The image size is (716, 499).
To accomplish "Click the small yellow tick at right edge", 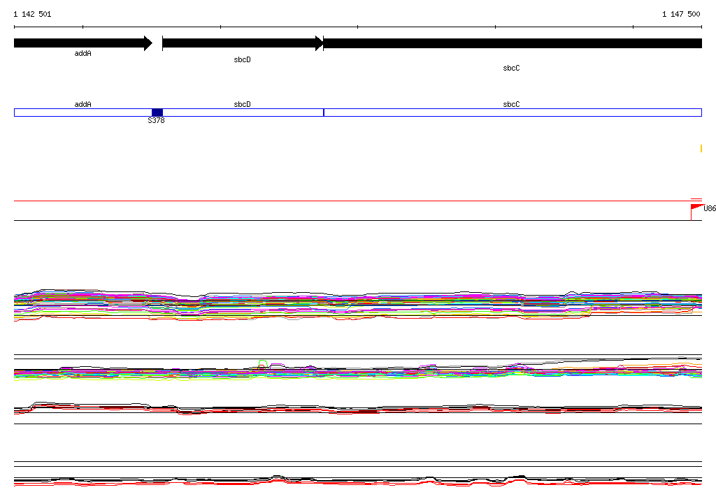I will (701, 148).
